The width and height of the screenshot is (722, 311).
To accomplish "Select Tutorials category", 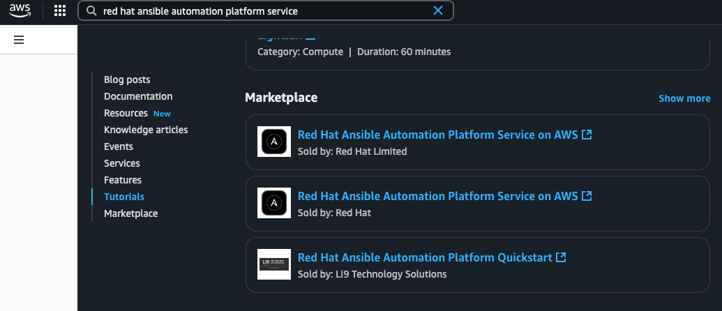I will click(124, 197).
